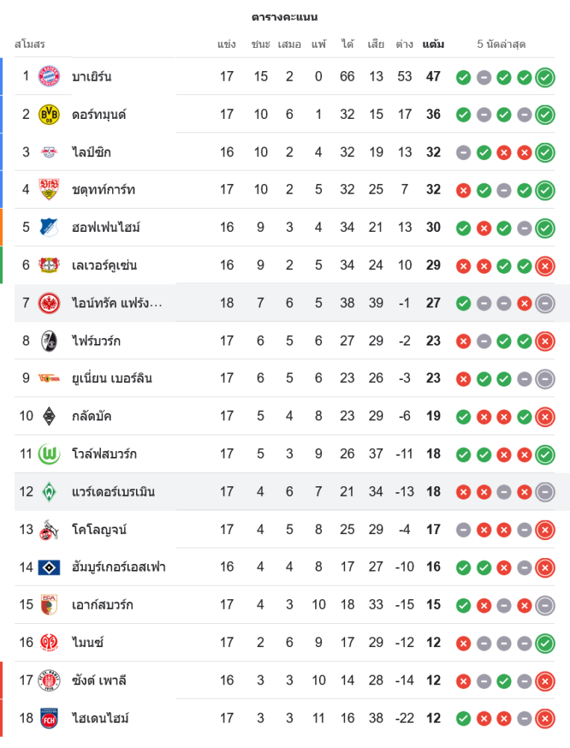Click the Eintracht Frankfurt club logo
Screen dimensions: 570x748
pos(49,303)
